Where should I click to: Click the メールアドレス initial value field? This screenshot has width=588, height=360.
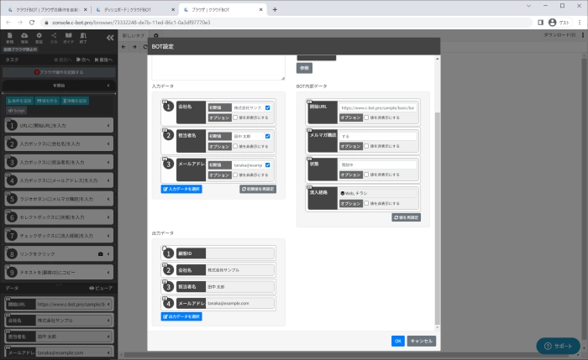click(x=248, y=164)
